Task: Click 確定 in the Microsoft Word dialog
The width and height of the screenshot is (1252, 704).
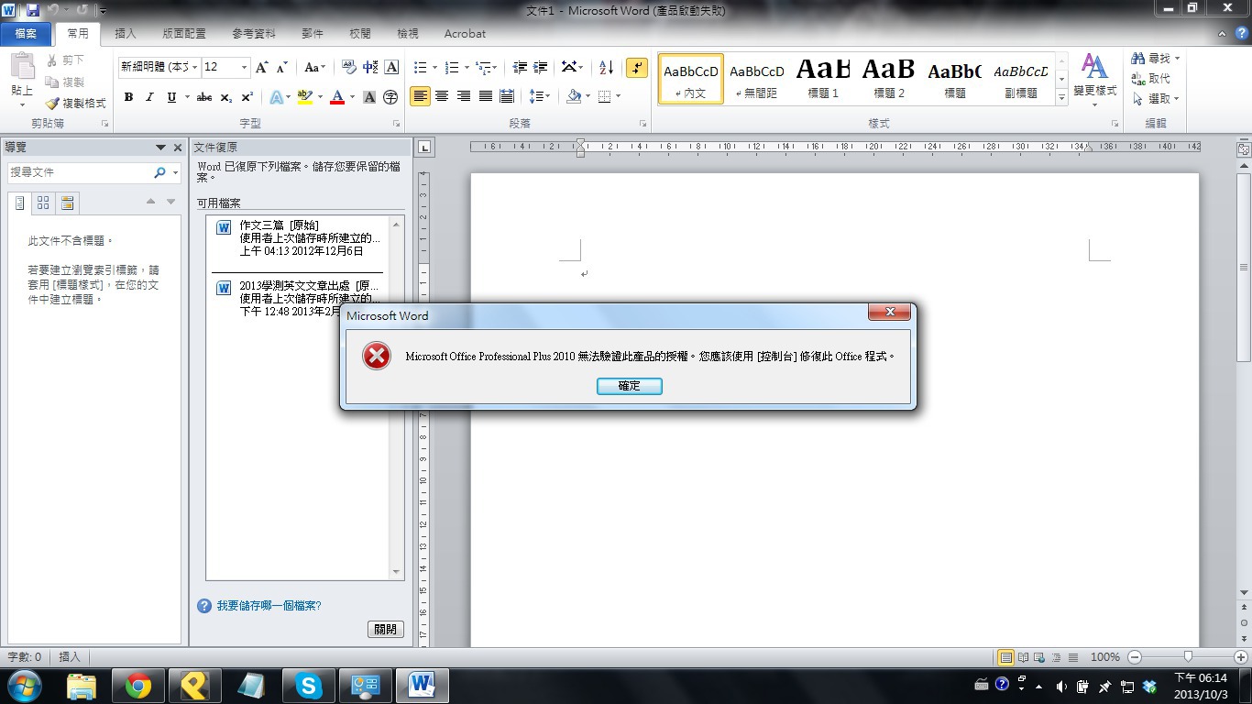Action: (630, 386)
